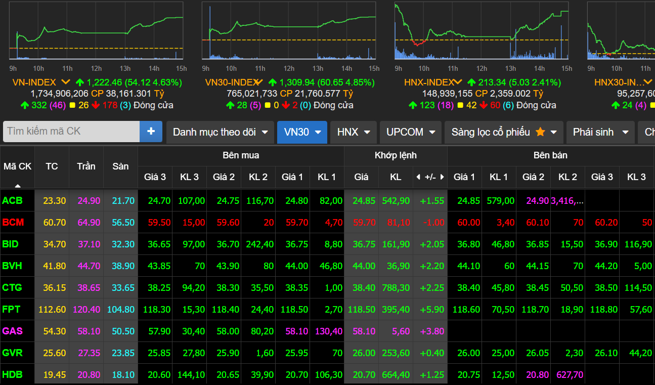Open the ACB stock symbol
The height and width of the screenshot is (385, 655).
[x=13, y=201]
